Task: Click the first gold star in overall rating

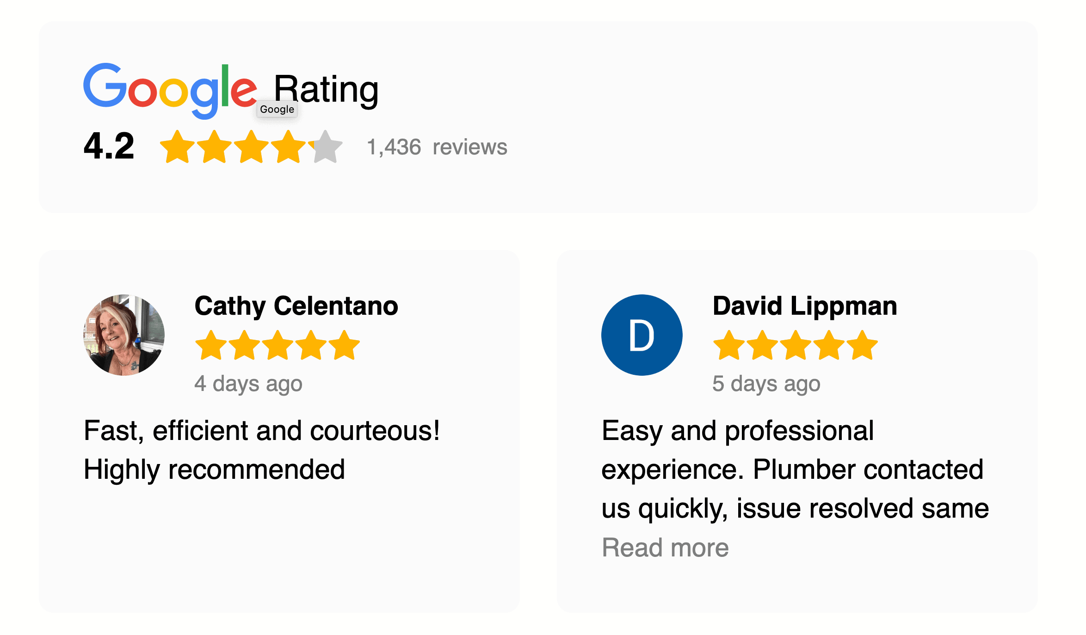Action: coord(177,147)
